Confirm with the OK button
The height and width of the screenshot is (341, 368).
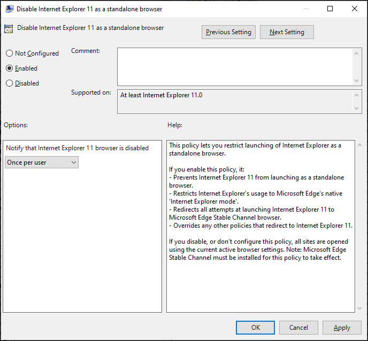click(255, 328)
